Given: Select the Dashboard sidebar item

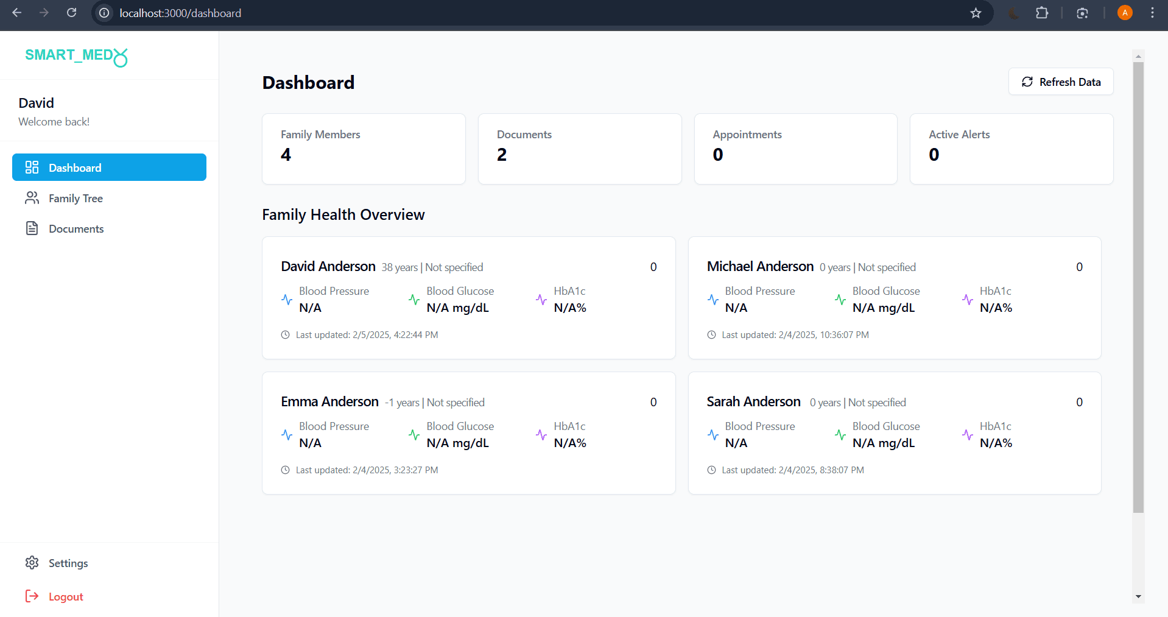Looking at the screenshot, I should pyautogui.click(x=109, y=167).
